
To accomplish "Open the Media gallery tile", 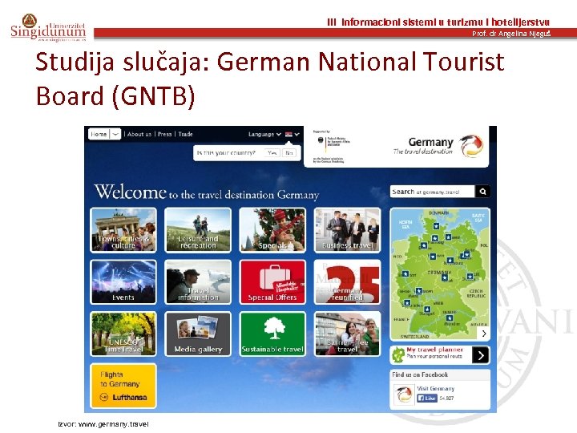I will point(198,334).
